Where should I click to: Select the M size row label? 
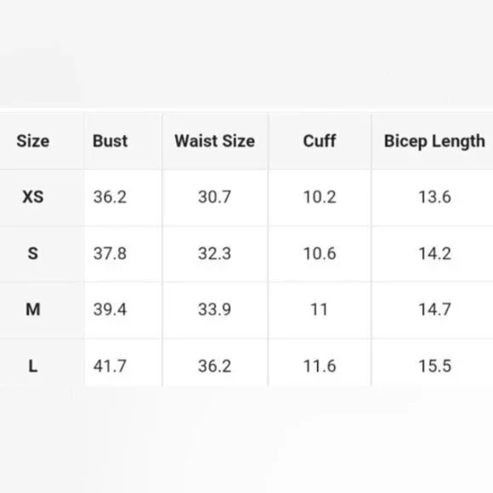[x=33, y=309]
